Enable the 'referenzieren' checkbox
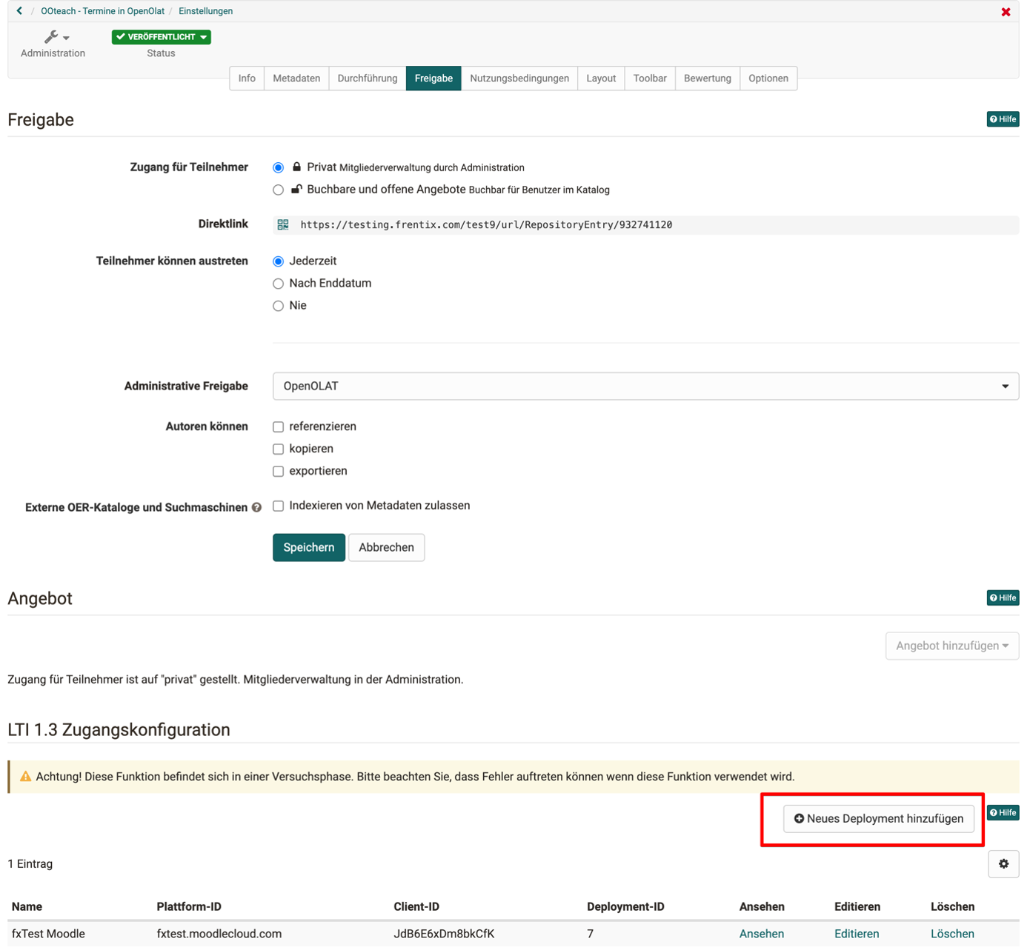Screen dimensions: 1030x950 tap(279, 427)
